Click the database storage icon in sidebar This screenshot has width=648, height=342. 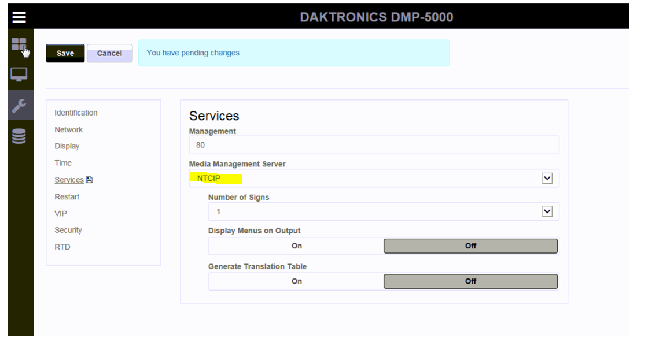pos(19,136)
